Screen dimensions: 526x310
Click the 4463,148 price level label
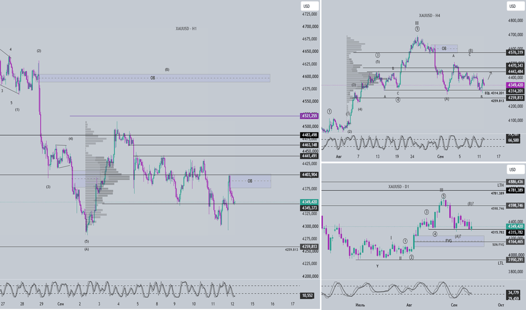click(x=309, y=145)
